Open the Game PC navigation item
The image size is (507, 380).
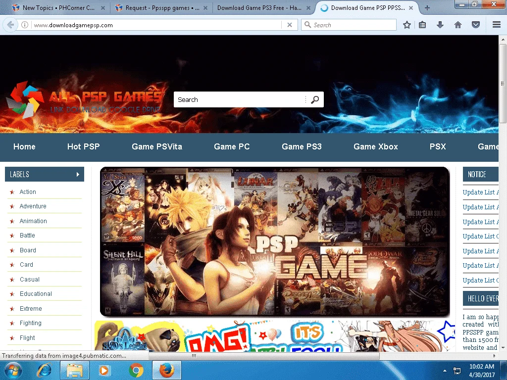click(232, 146)
